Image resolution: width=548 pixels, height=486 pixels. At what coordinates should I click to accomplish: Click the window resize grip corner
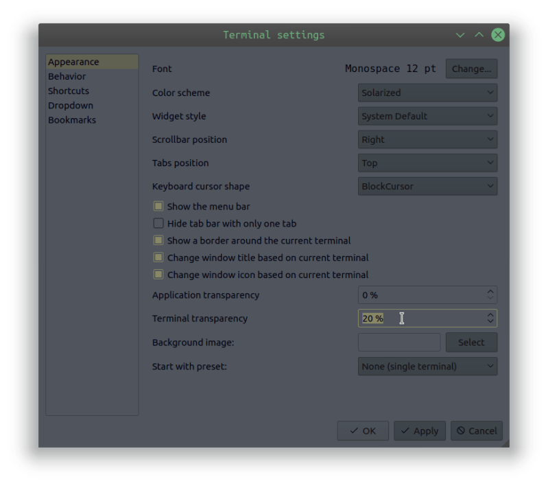[505, 443]
